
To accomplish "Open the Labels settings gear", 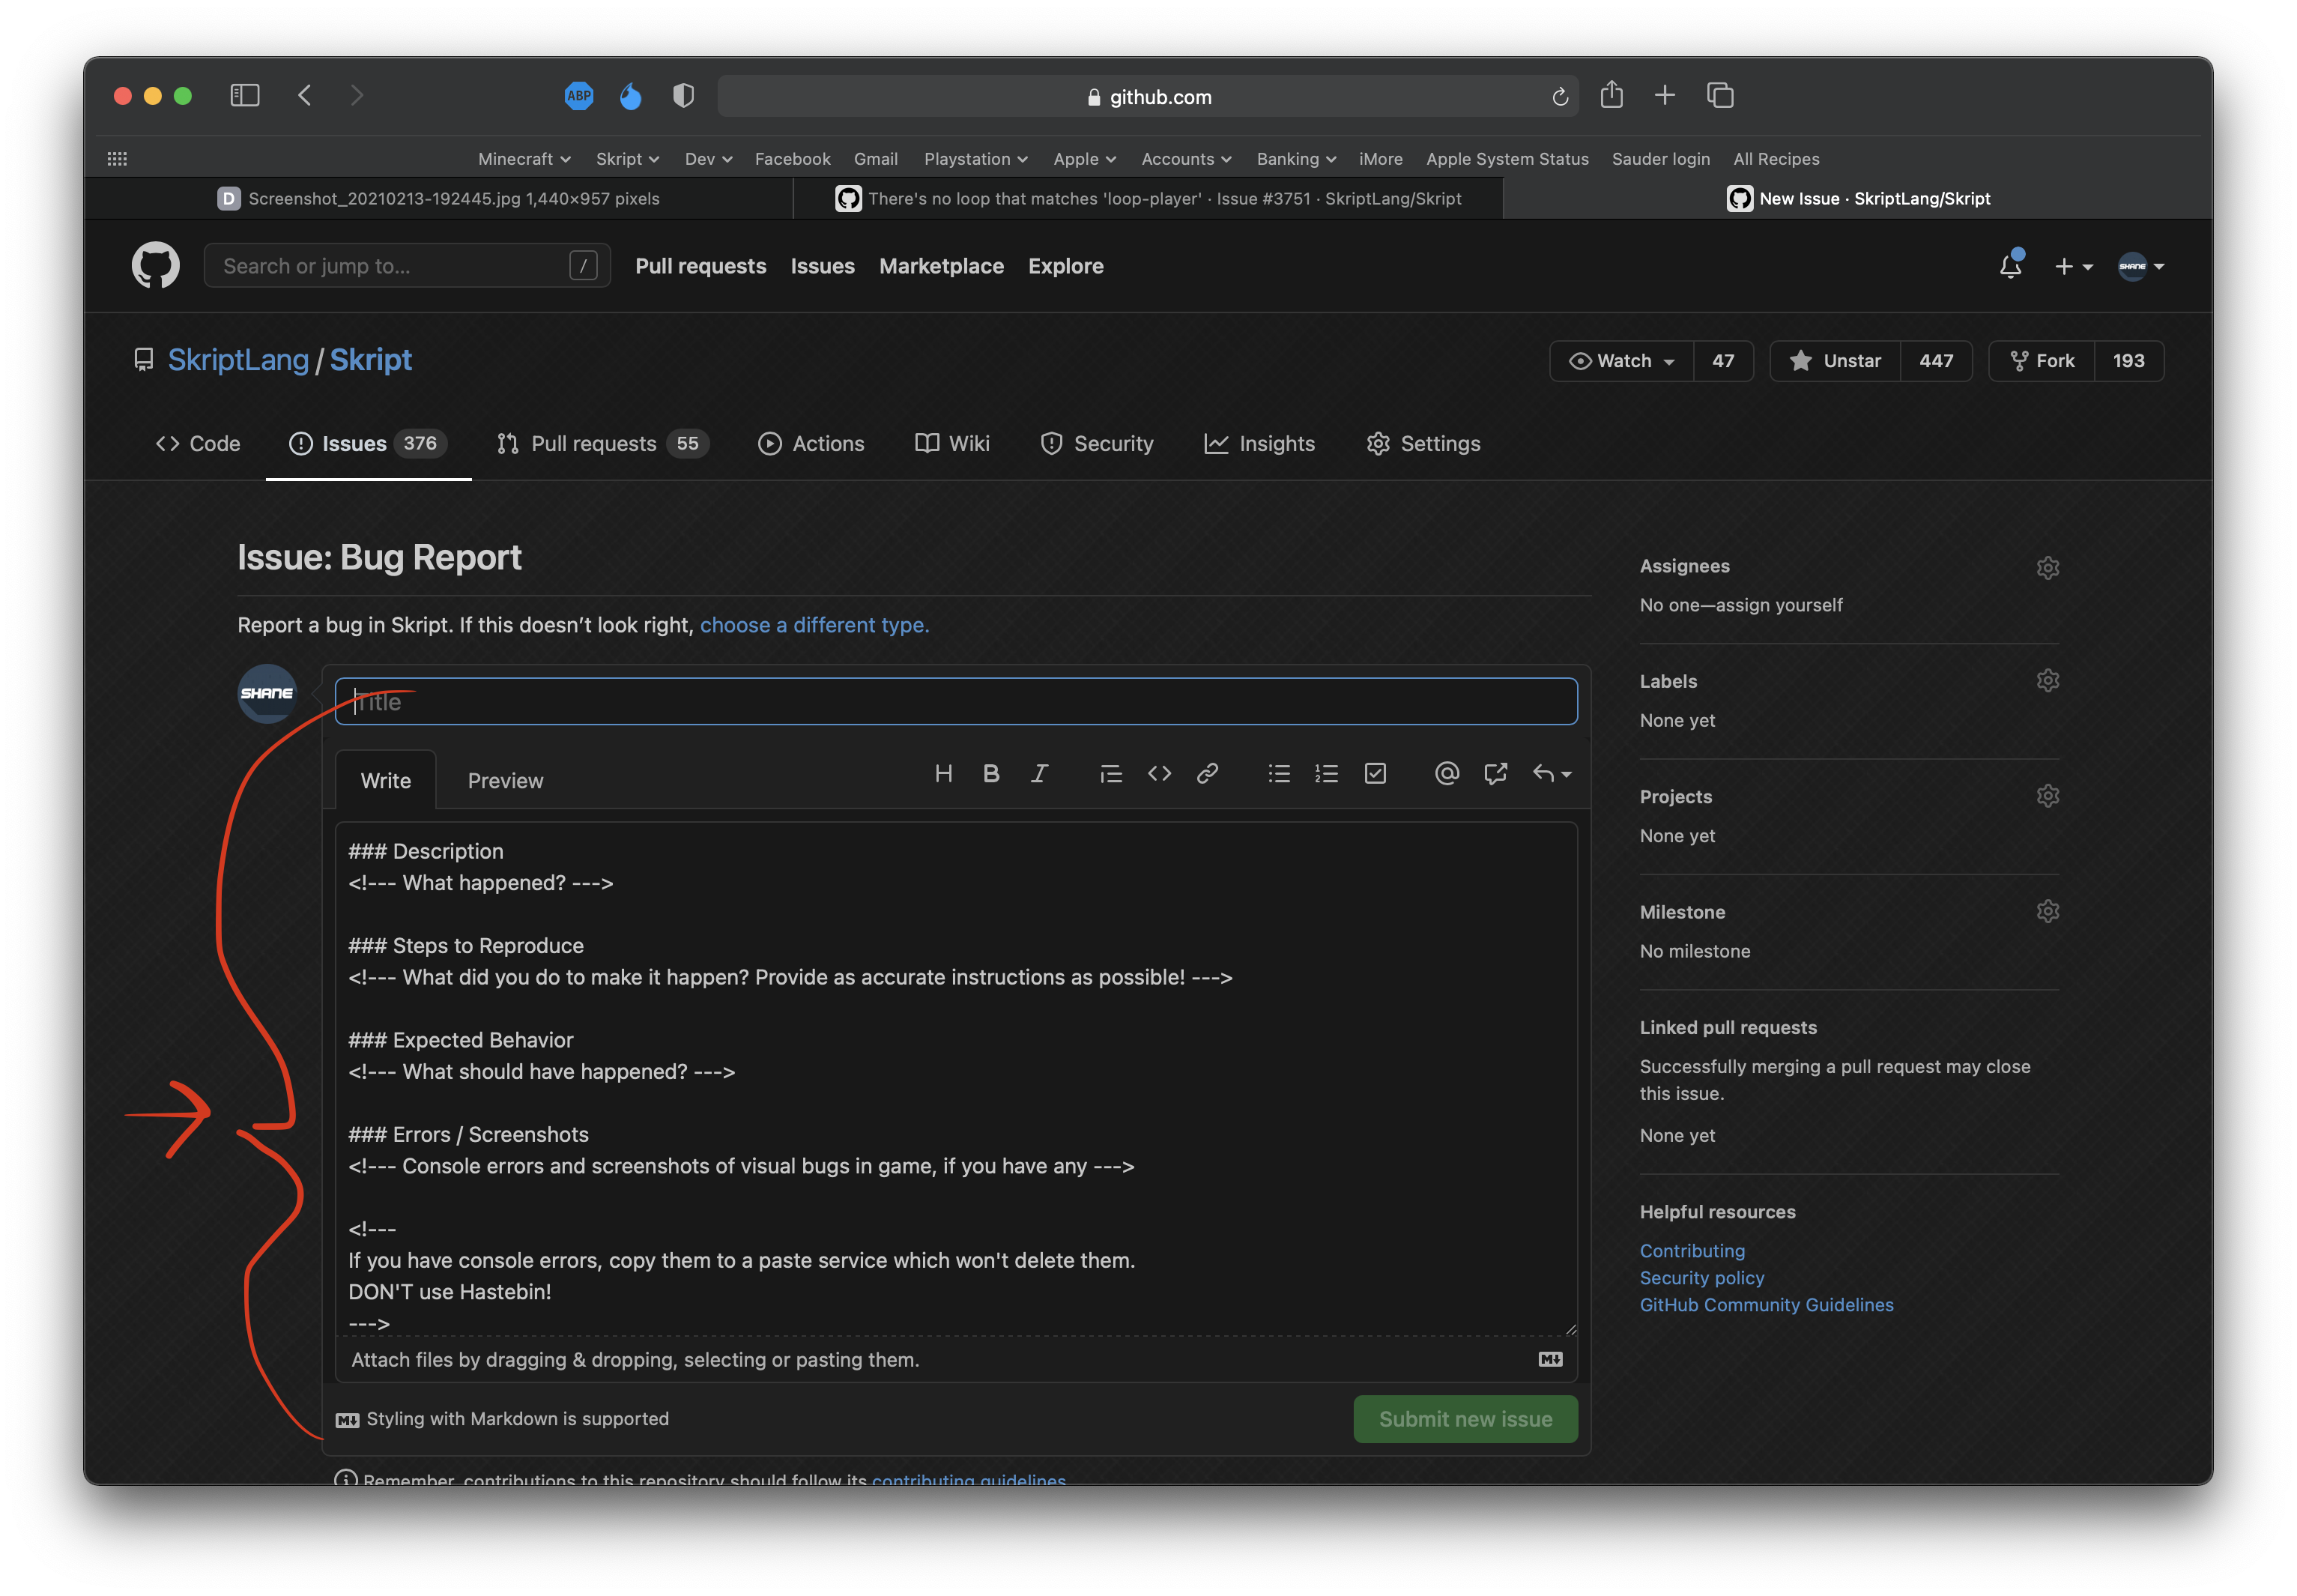I will tap(2048, 680).
